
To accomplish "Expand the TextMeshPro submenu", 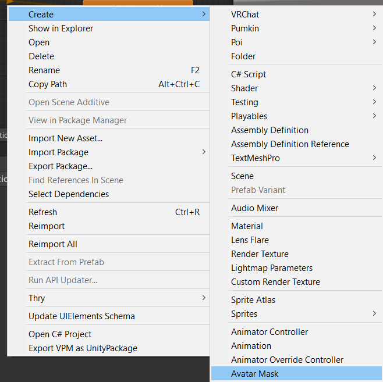I will click(296, 158).
